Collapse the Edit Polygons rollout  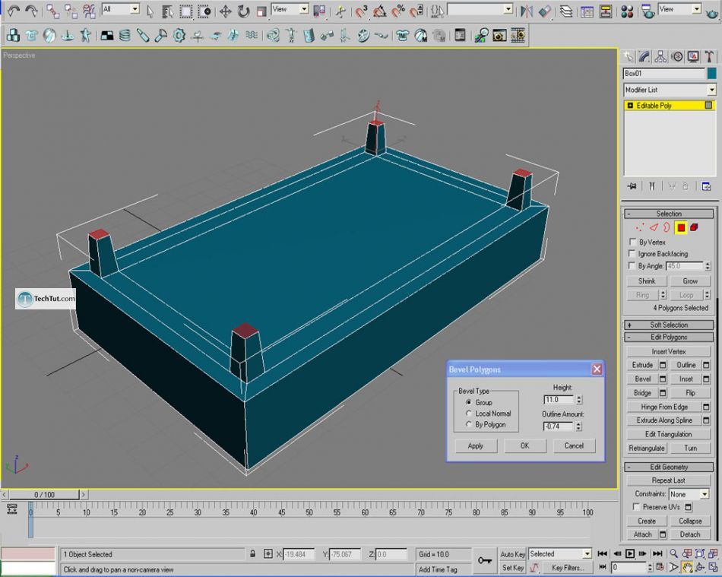click(x=669, y=337)
